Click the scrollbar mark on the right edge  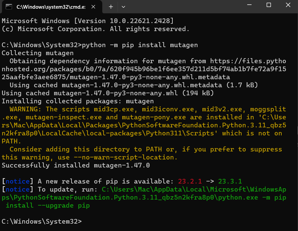[x=297, y=144]
